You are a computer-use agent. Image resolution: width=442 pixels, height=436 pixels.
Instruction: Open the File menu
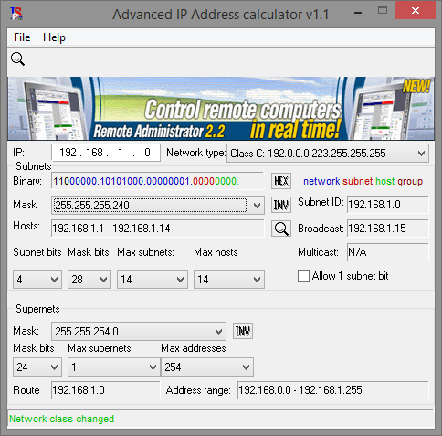(x=22, y=37)
